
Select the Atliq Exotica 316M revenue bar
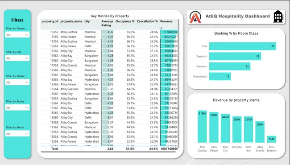[x=202, y=127]
